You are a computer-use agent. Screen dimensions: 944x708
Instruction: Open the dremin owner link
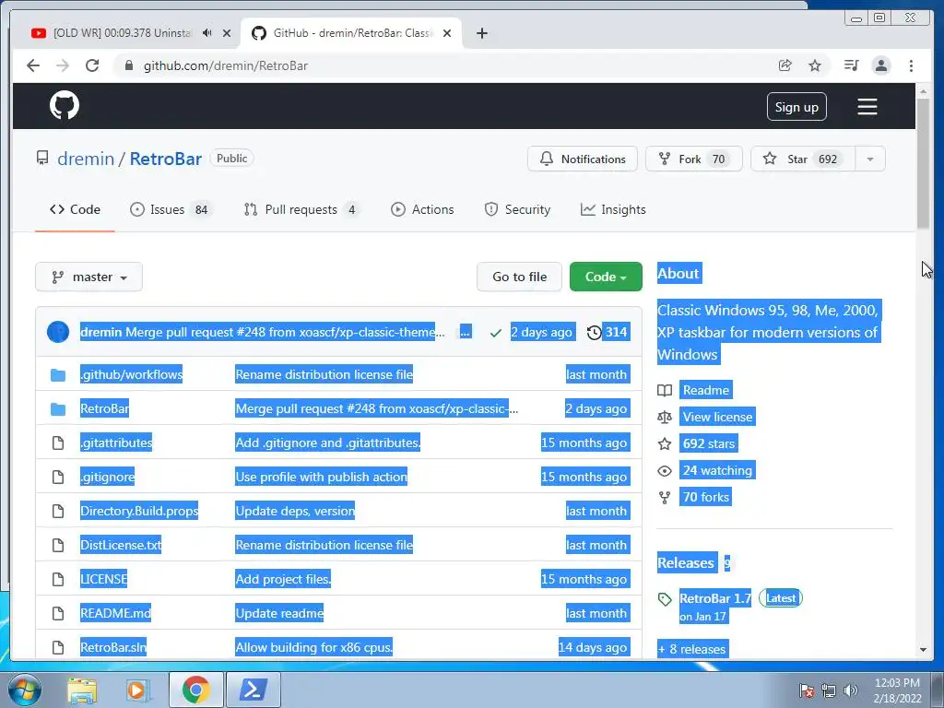(86, 159)
